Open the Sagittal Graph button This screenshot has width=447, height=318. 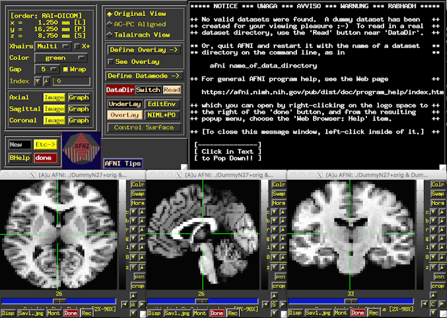point(79,109)
